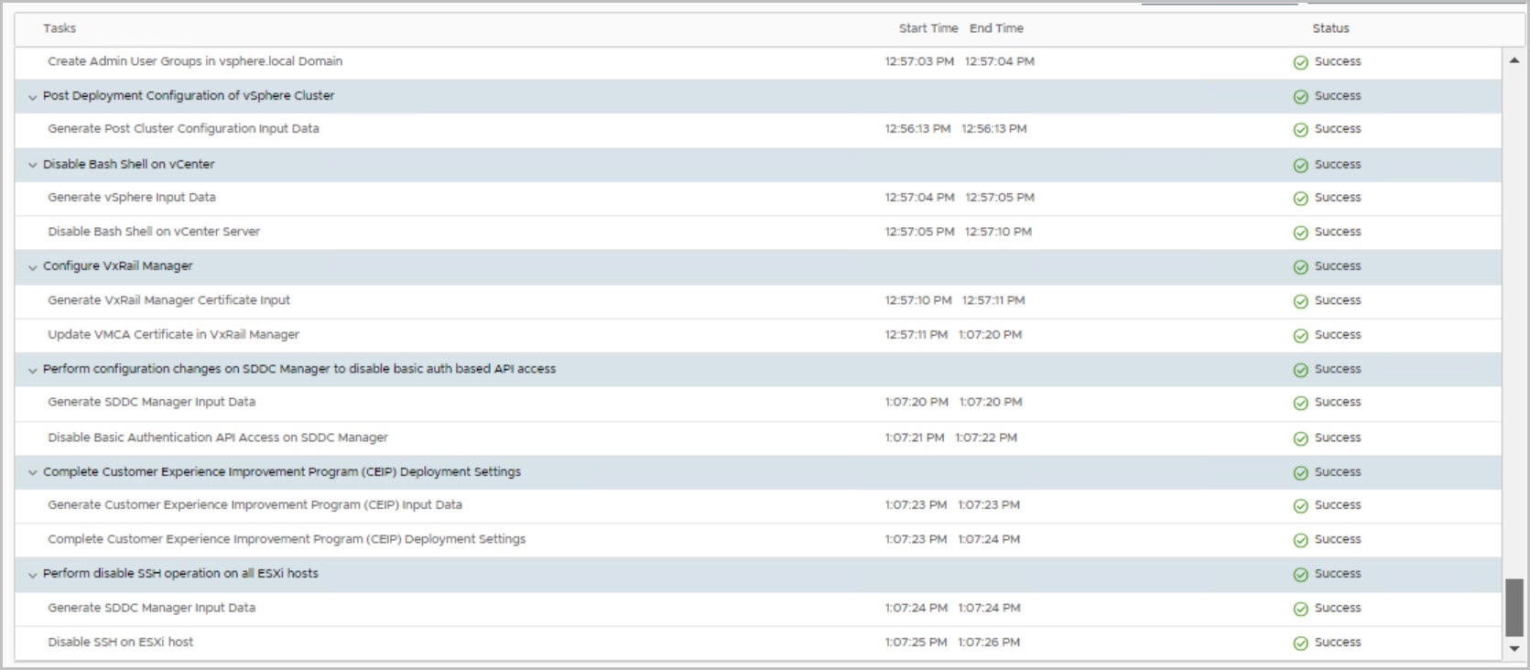Click the Tasks column header

coord(60,28)
